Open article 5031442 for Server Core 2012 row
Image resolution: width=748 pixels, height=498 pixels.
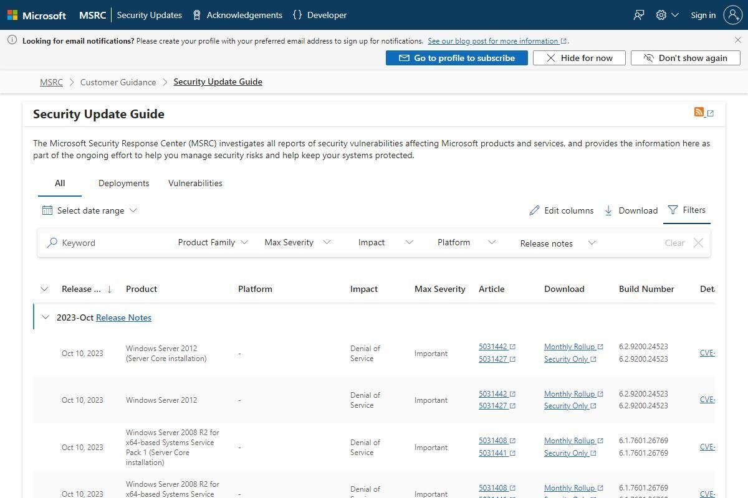[497, 347]
